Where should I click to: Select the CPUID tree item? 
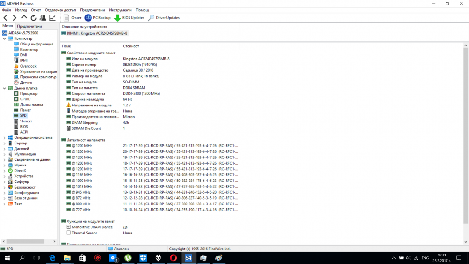pos(25,99)
